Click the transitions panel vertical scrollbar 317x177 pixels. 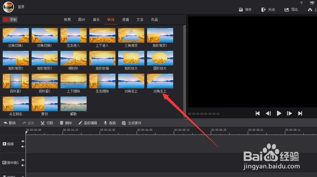pyautogui.click(x=184, y=71)
